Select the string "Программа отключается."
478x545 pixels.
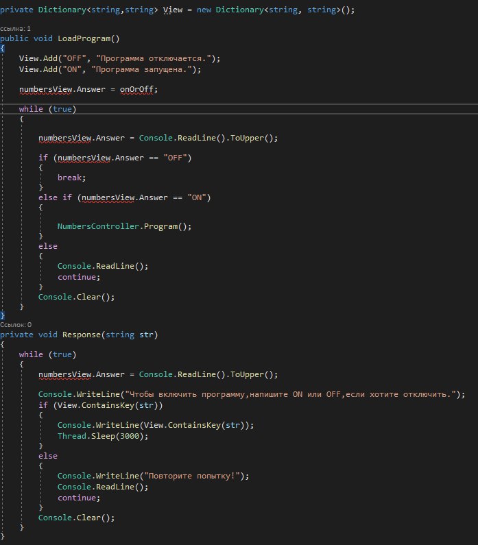pos(154,58)
